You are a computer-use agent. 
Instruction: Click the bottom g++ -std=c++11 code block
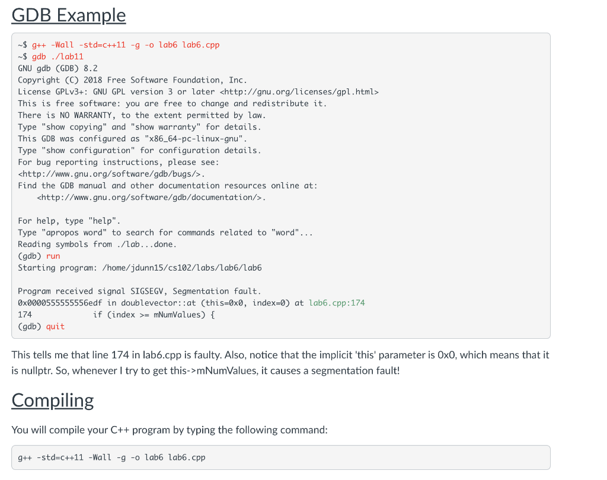coord(281,457)
